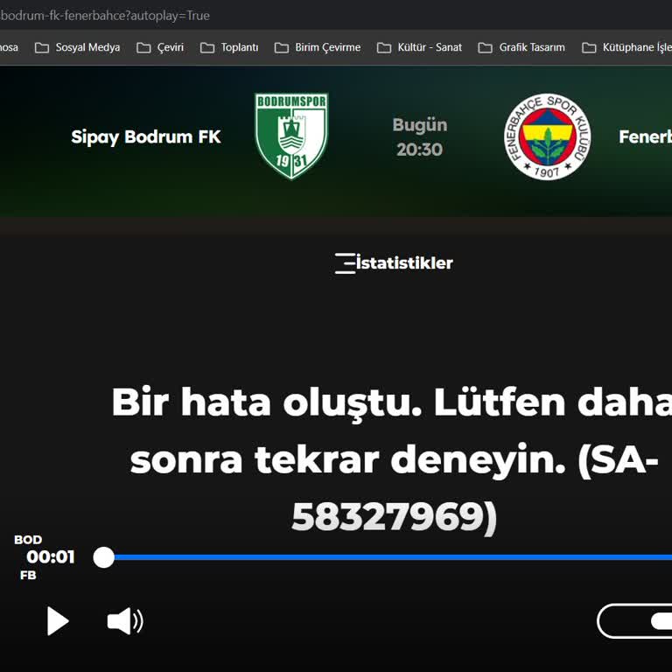Click the Fenerbahçe team name text
The width and height of the screenshot is (672, 672).
tap(645, 137)
